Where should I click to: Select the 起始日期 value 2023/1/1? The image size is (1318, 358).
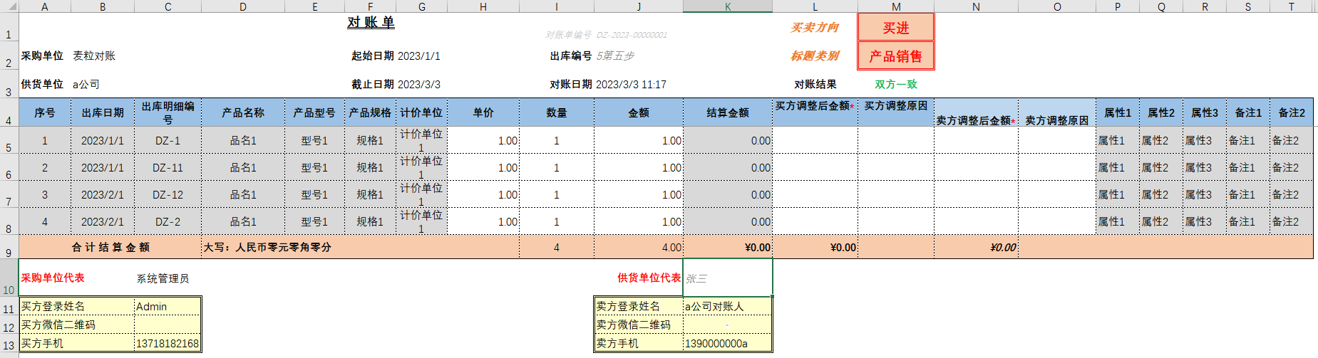coord(419,56)
